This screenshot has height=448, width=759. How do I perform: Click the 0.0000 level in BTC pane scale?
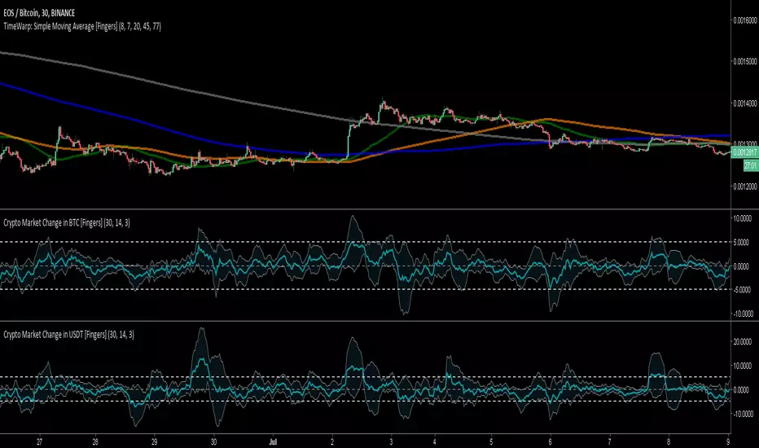[742, 266]
